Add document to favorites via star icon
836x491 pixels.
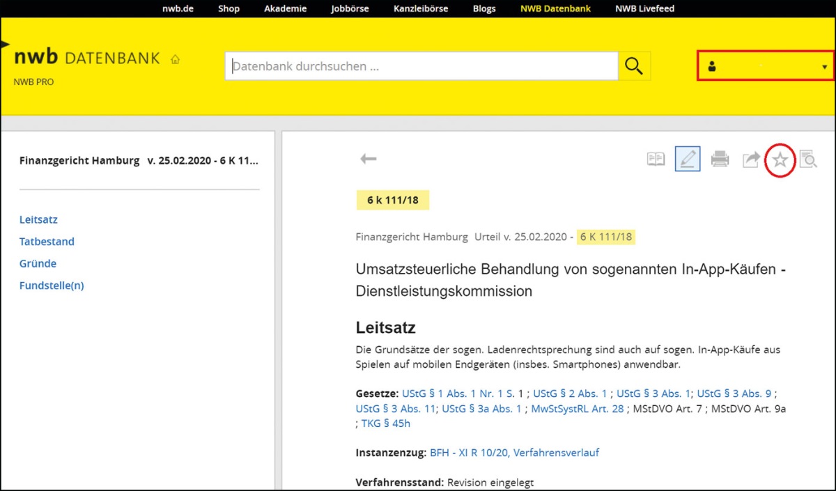tap(780, 161)
